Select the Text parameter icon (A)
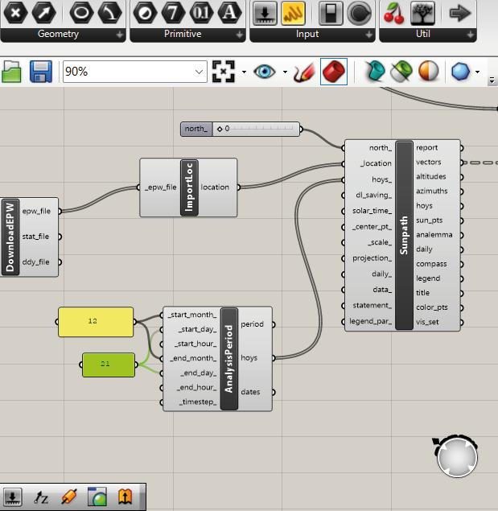Screen dimensions: 498x511 (230, 13)
